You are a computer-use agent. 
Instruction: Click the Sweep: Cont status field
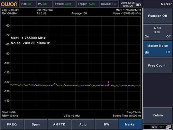(64, 4)
